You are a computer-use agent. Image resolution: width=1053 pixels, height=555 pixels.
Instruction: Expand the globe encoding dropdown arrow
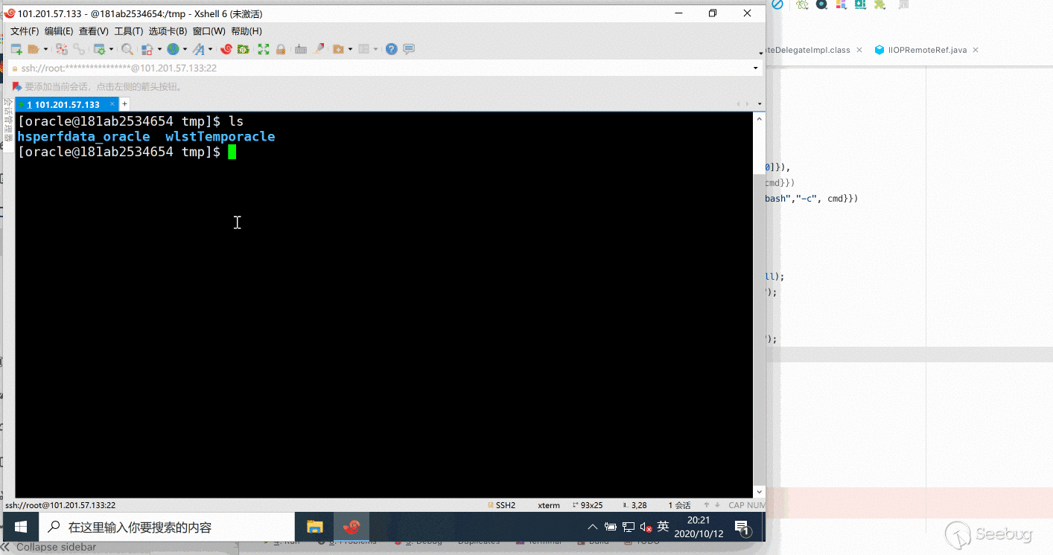click(x=185, y=50)
